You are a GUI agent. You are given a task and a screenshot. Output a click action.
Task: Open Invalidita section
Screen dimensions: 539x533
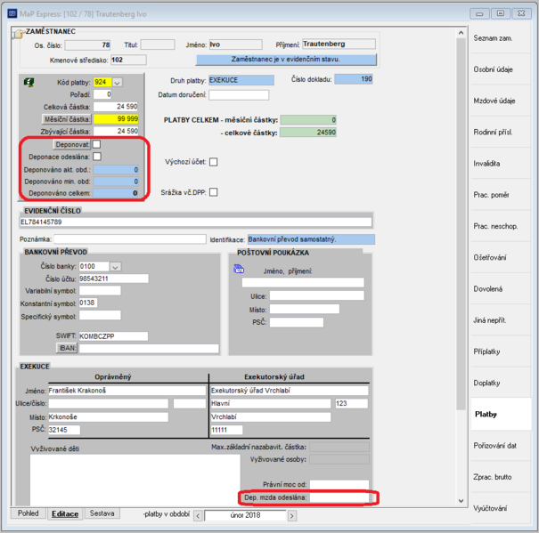click(x=501, y=164)
